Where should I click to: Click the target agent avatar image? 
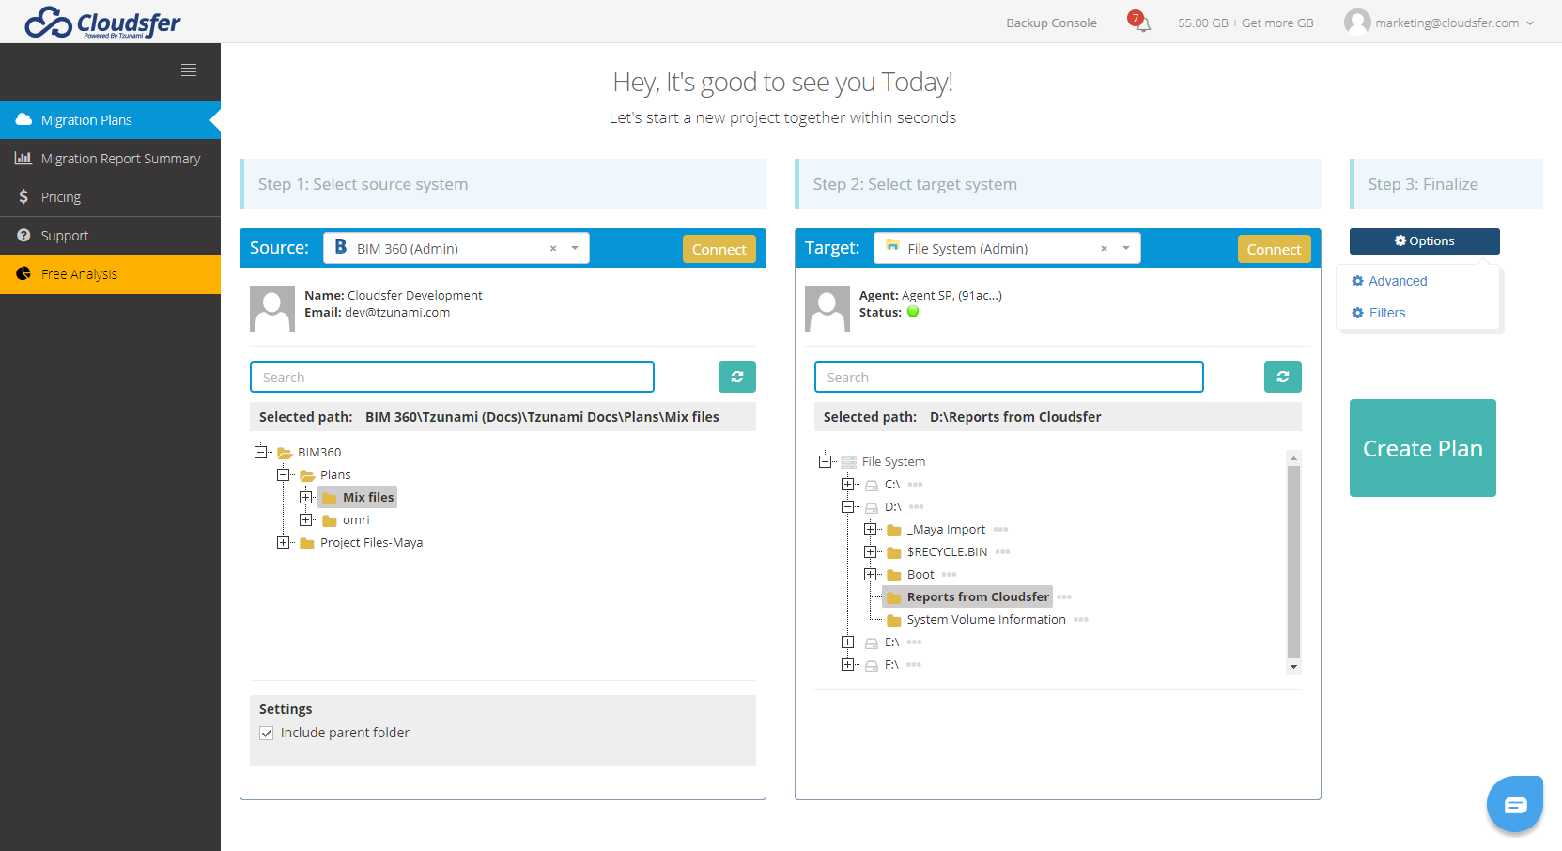click(827, 309)
